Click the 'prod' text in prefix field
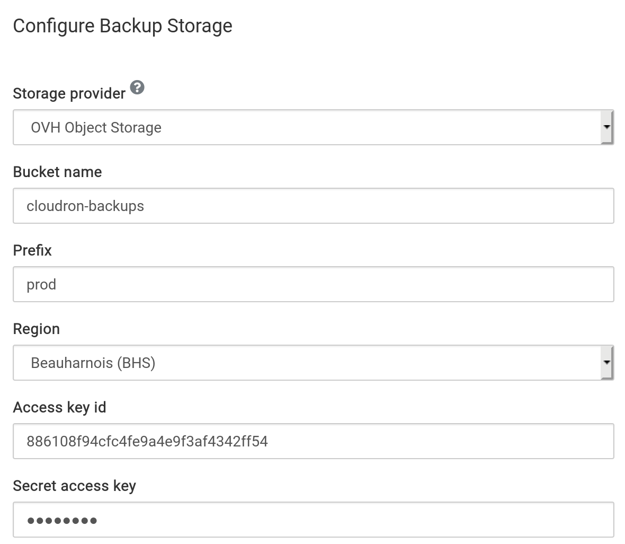The height and width of the screenshot is (544, 625). click(41, 285)
